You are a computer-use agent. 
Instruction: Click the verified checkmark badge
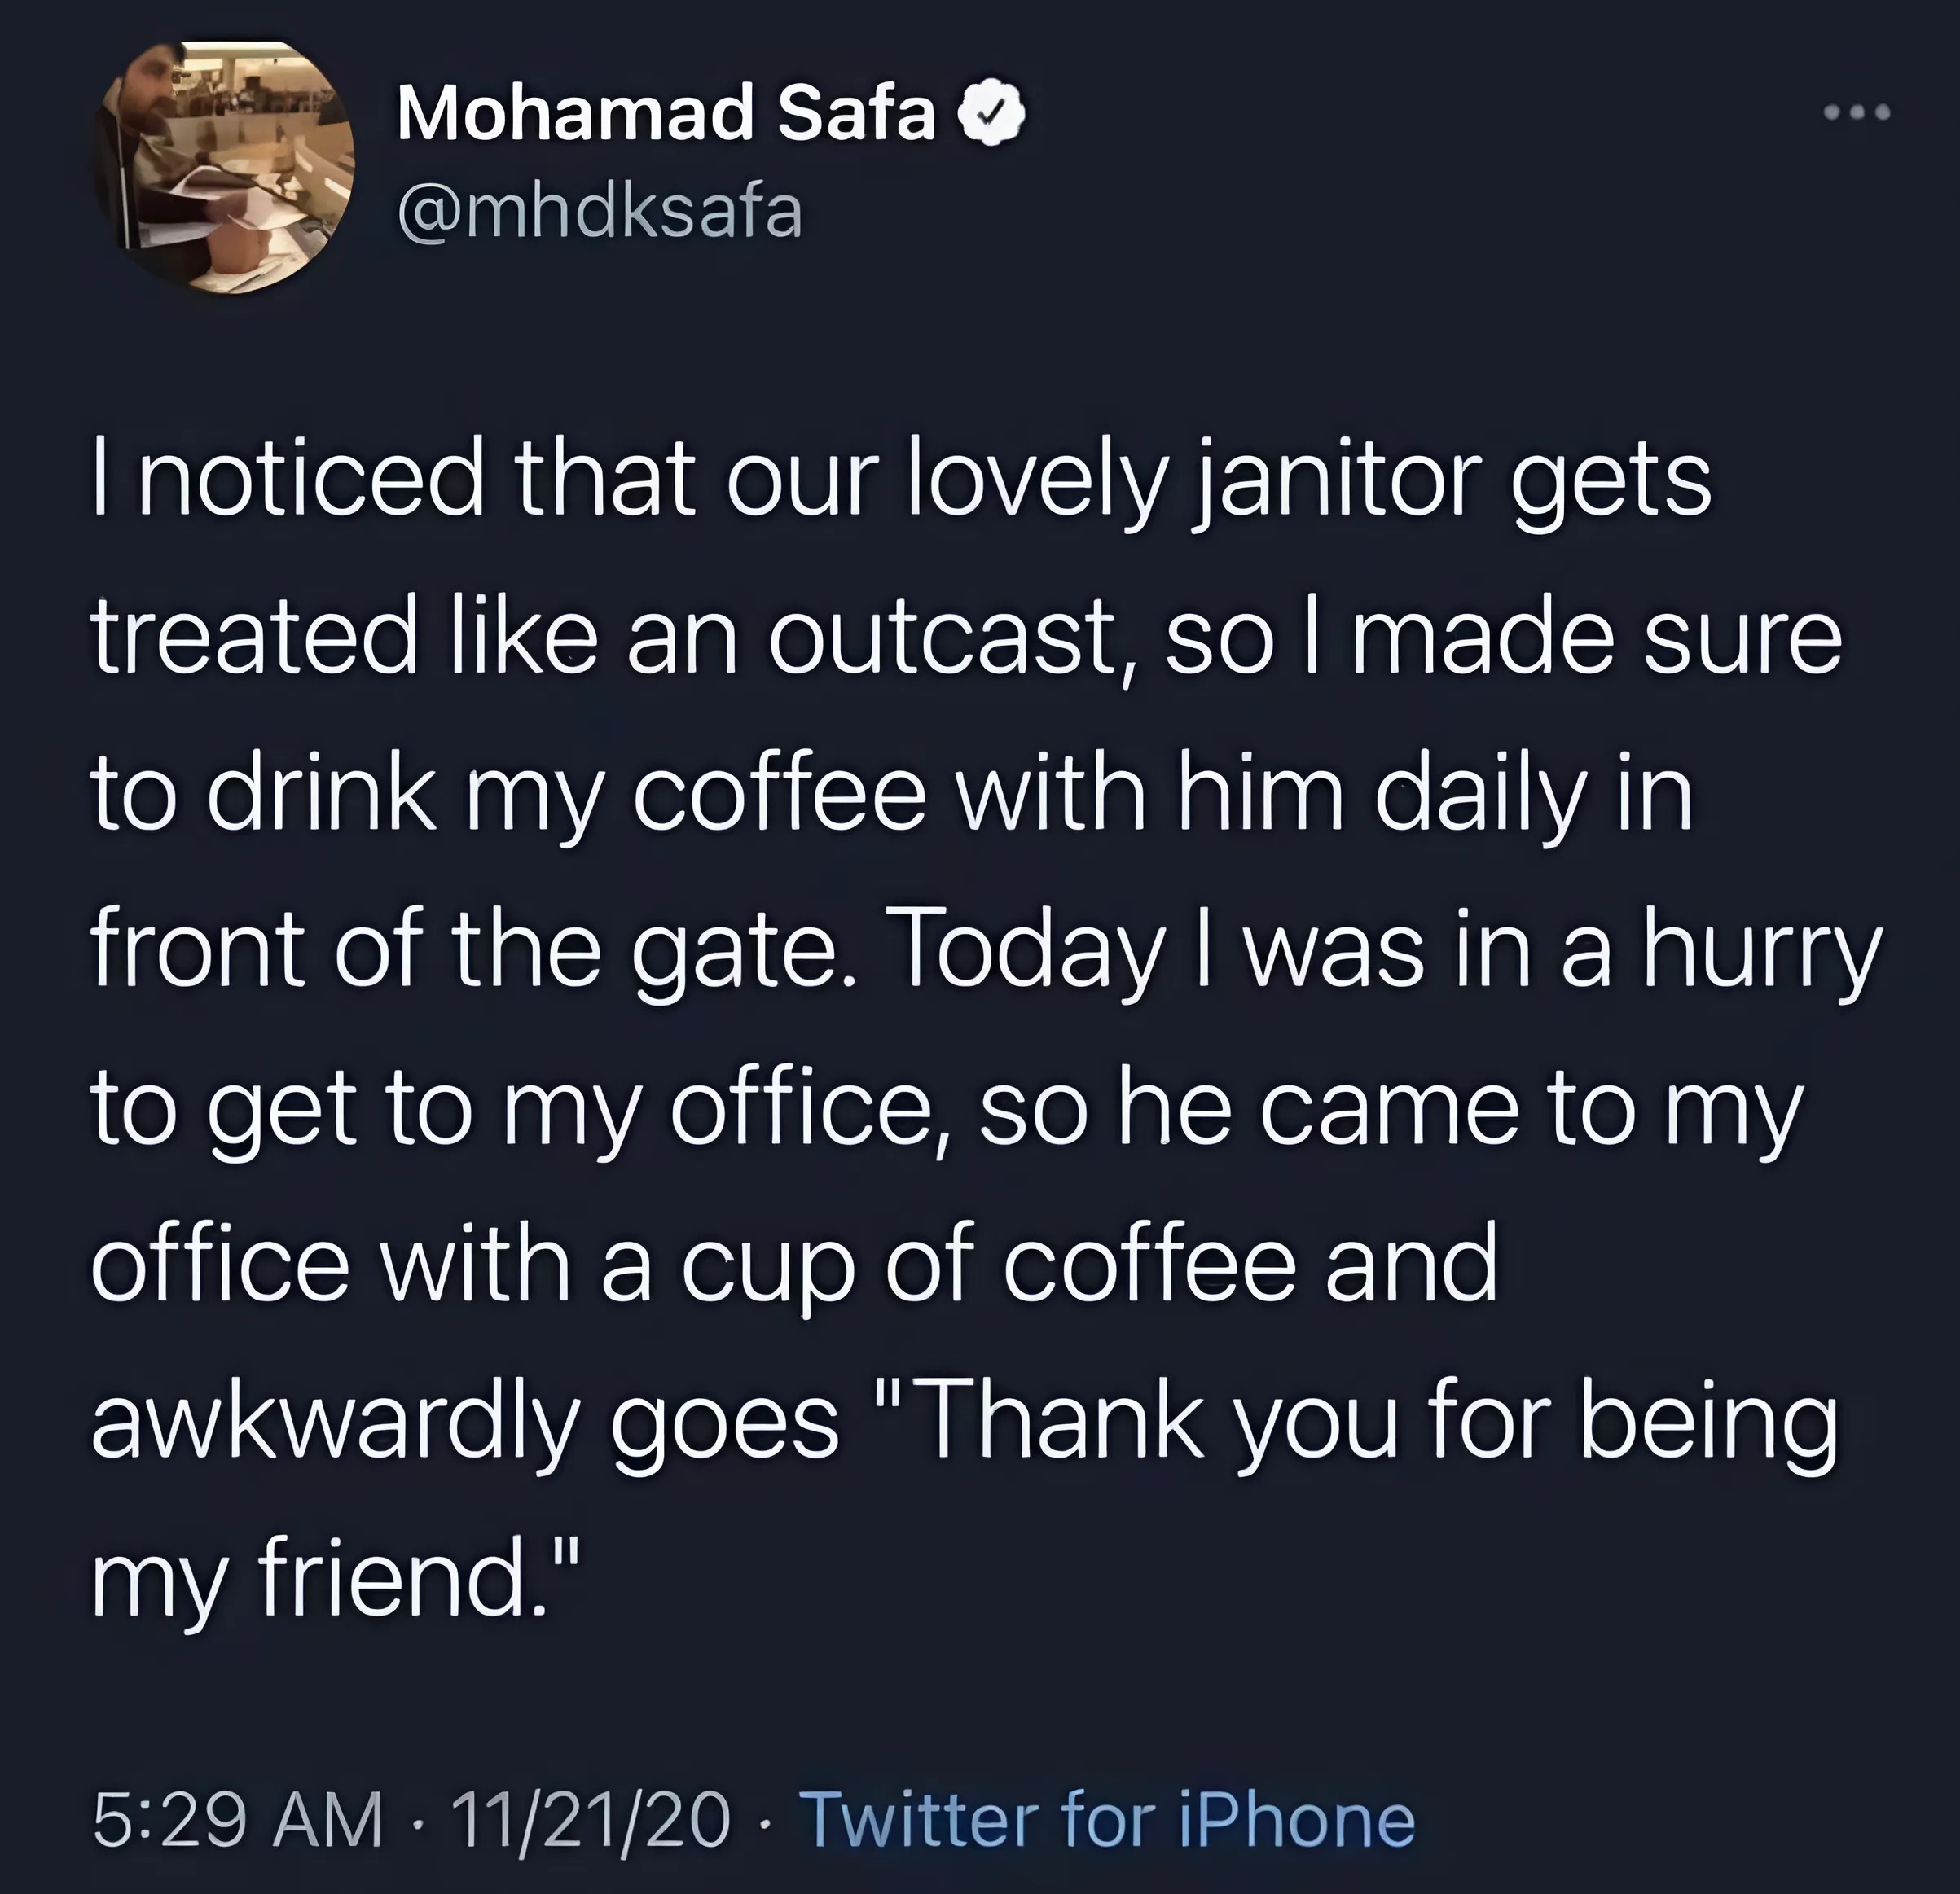[x=992, y=114]
